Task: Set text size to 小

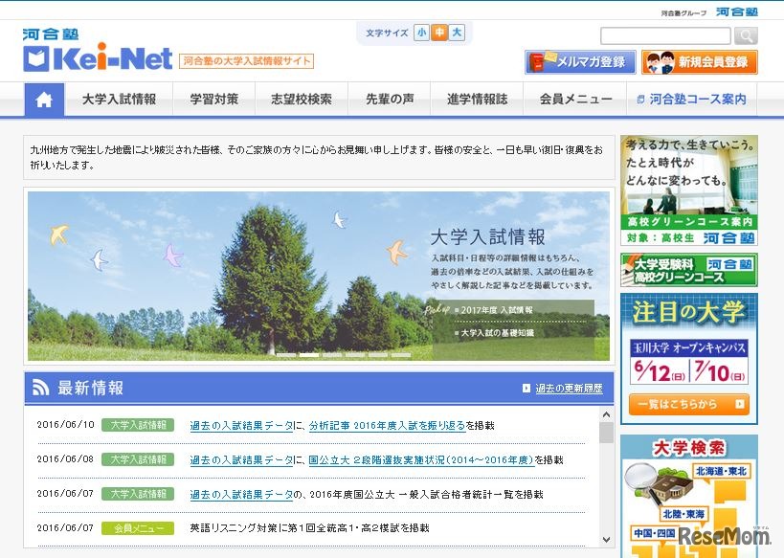Action: 421,33
